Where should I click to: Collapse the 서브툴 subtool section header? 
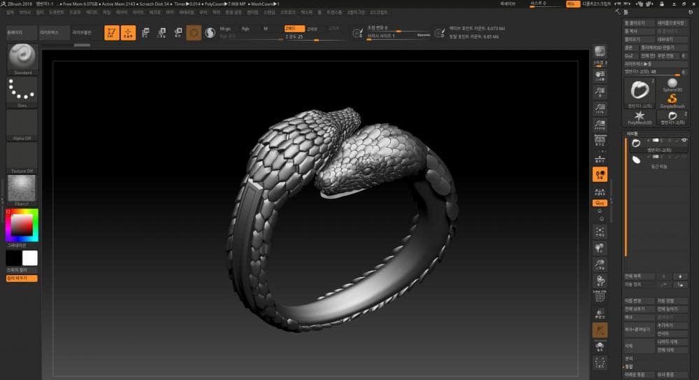[633, 134]
